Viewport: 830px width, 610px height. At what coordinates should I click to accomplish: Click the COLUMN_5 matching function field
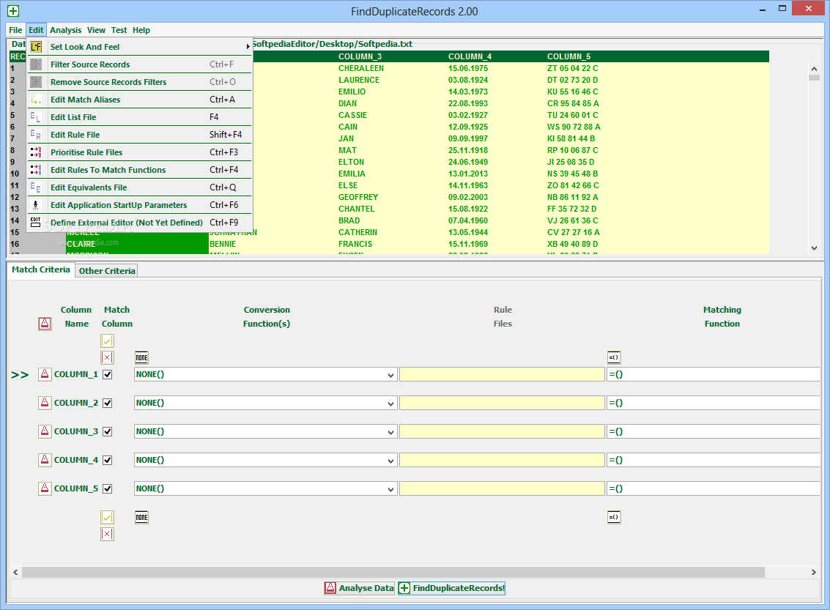click(713, 489)
